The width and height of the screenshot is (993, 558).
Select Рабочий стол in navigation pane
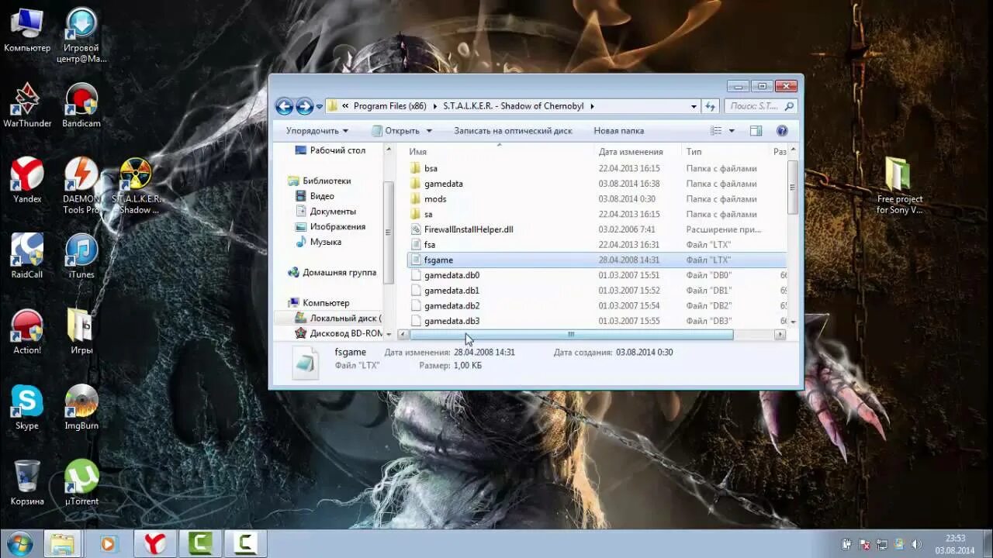(330, 150)
